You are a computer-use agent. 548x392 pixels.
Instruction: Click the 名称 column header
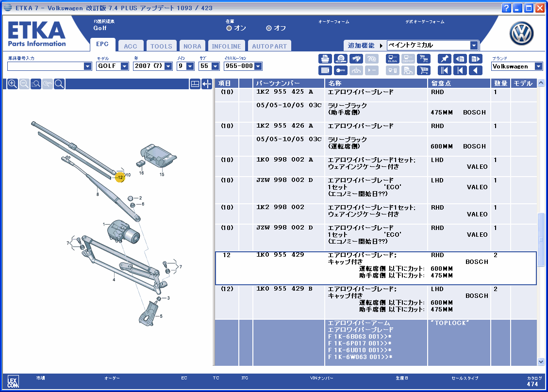(376, 83)
